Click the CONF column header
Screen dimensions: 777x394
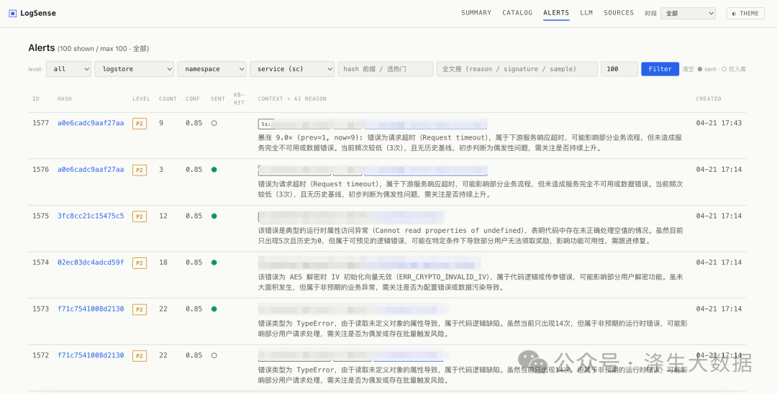click(194, 99)
